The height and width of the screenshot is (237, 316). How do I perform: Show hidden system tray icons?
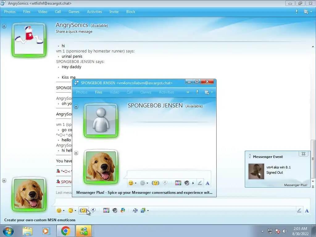click(262, 231)
